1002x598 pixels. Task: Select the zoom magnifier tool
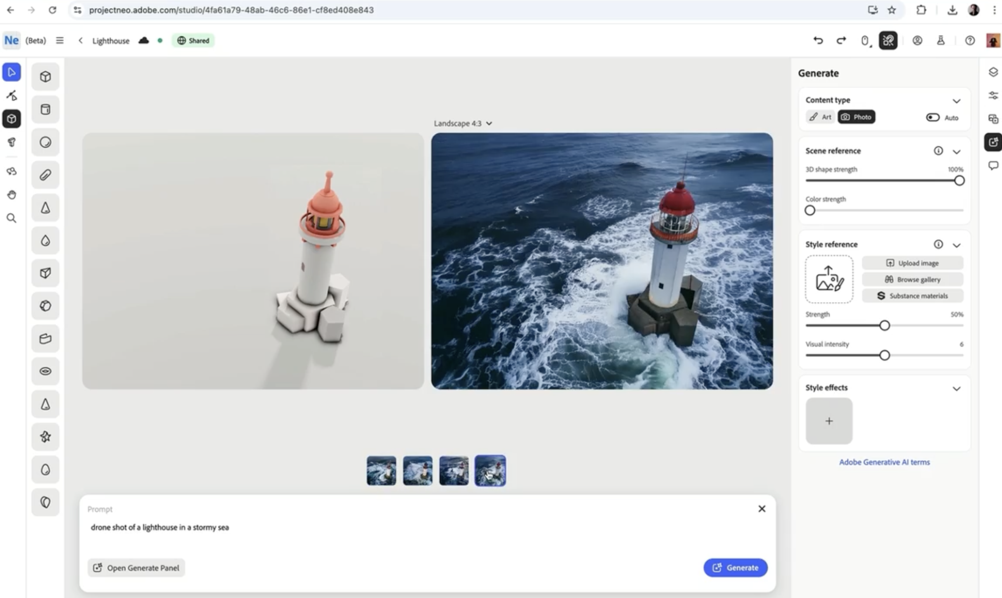[12, 218]
